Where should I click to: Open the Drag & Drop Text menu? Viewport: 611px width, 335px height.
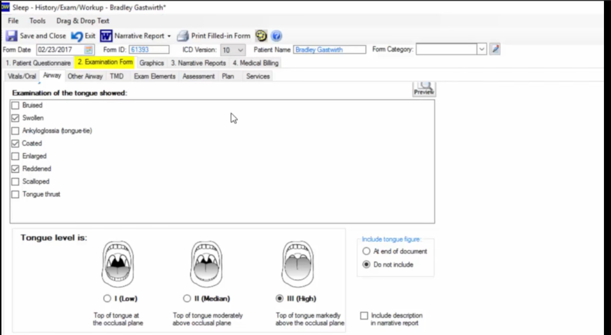coord(83,21)
